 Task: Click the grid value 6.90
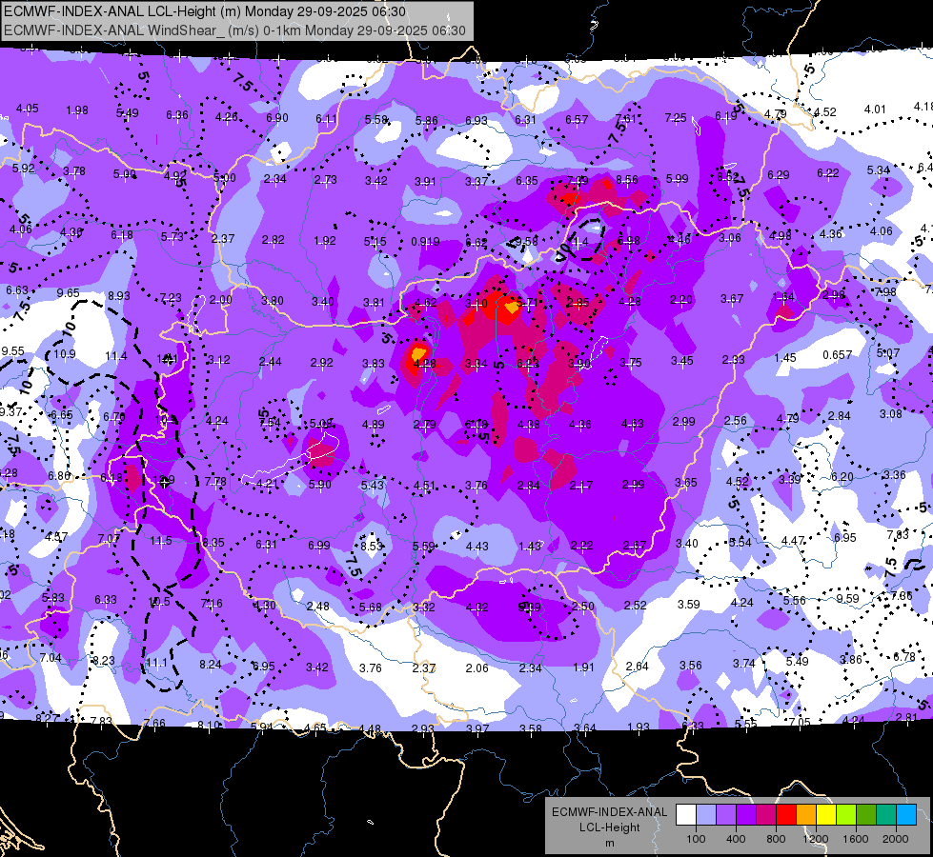point(277,118)
